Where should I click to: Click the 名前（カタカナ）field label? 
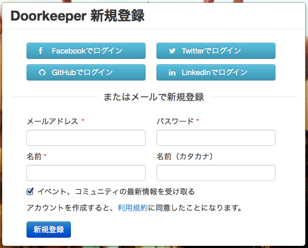point(185,157)
